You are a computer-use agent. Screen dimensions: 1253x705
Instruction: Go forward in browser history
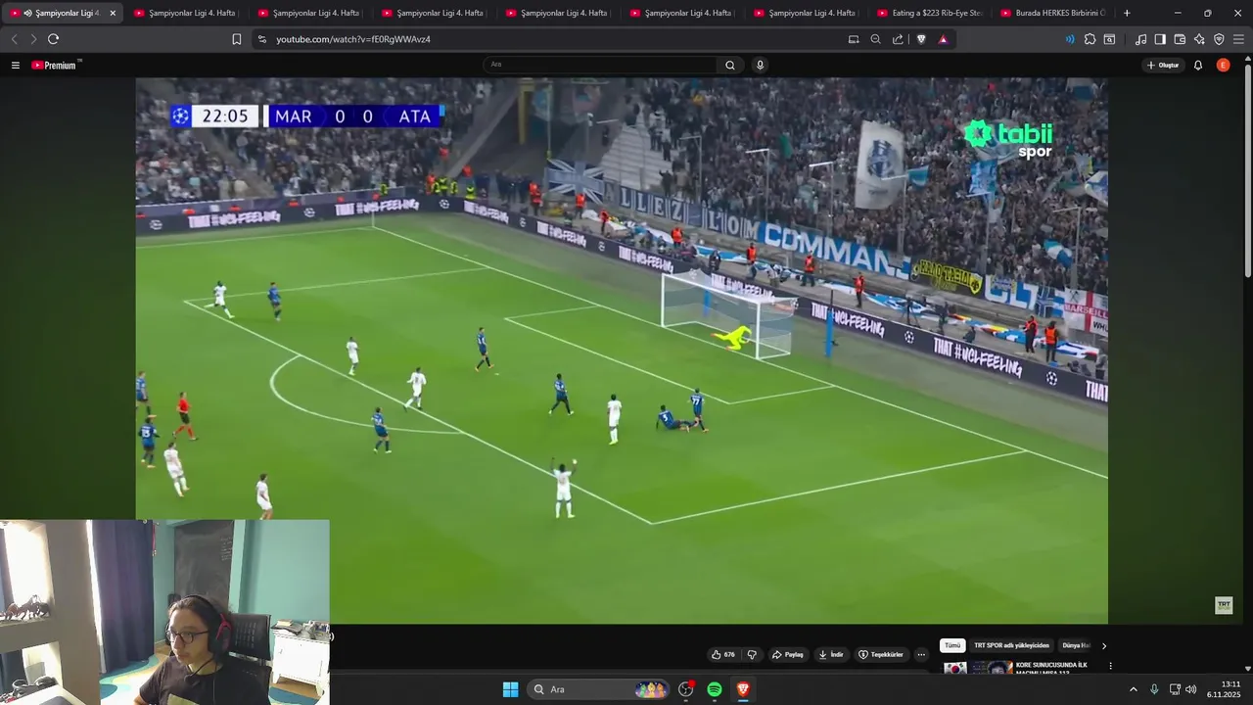[33, 39]
